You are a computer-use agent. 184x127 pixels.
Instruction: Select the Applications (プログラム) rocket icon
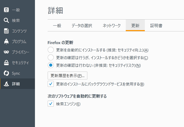(7, 42)
